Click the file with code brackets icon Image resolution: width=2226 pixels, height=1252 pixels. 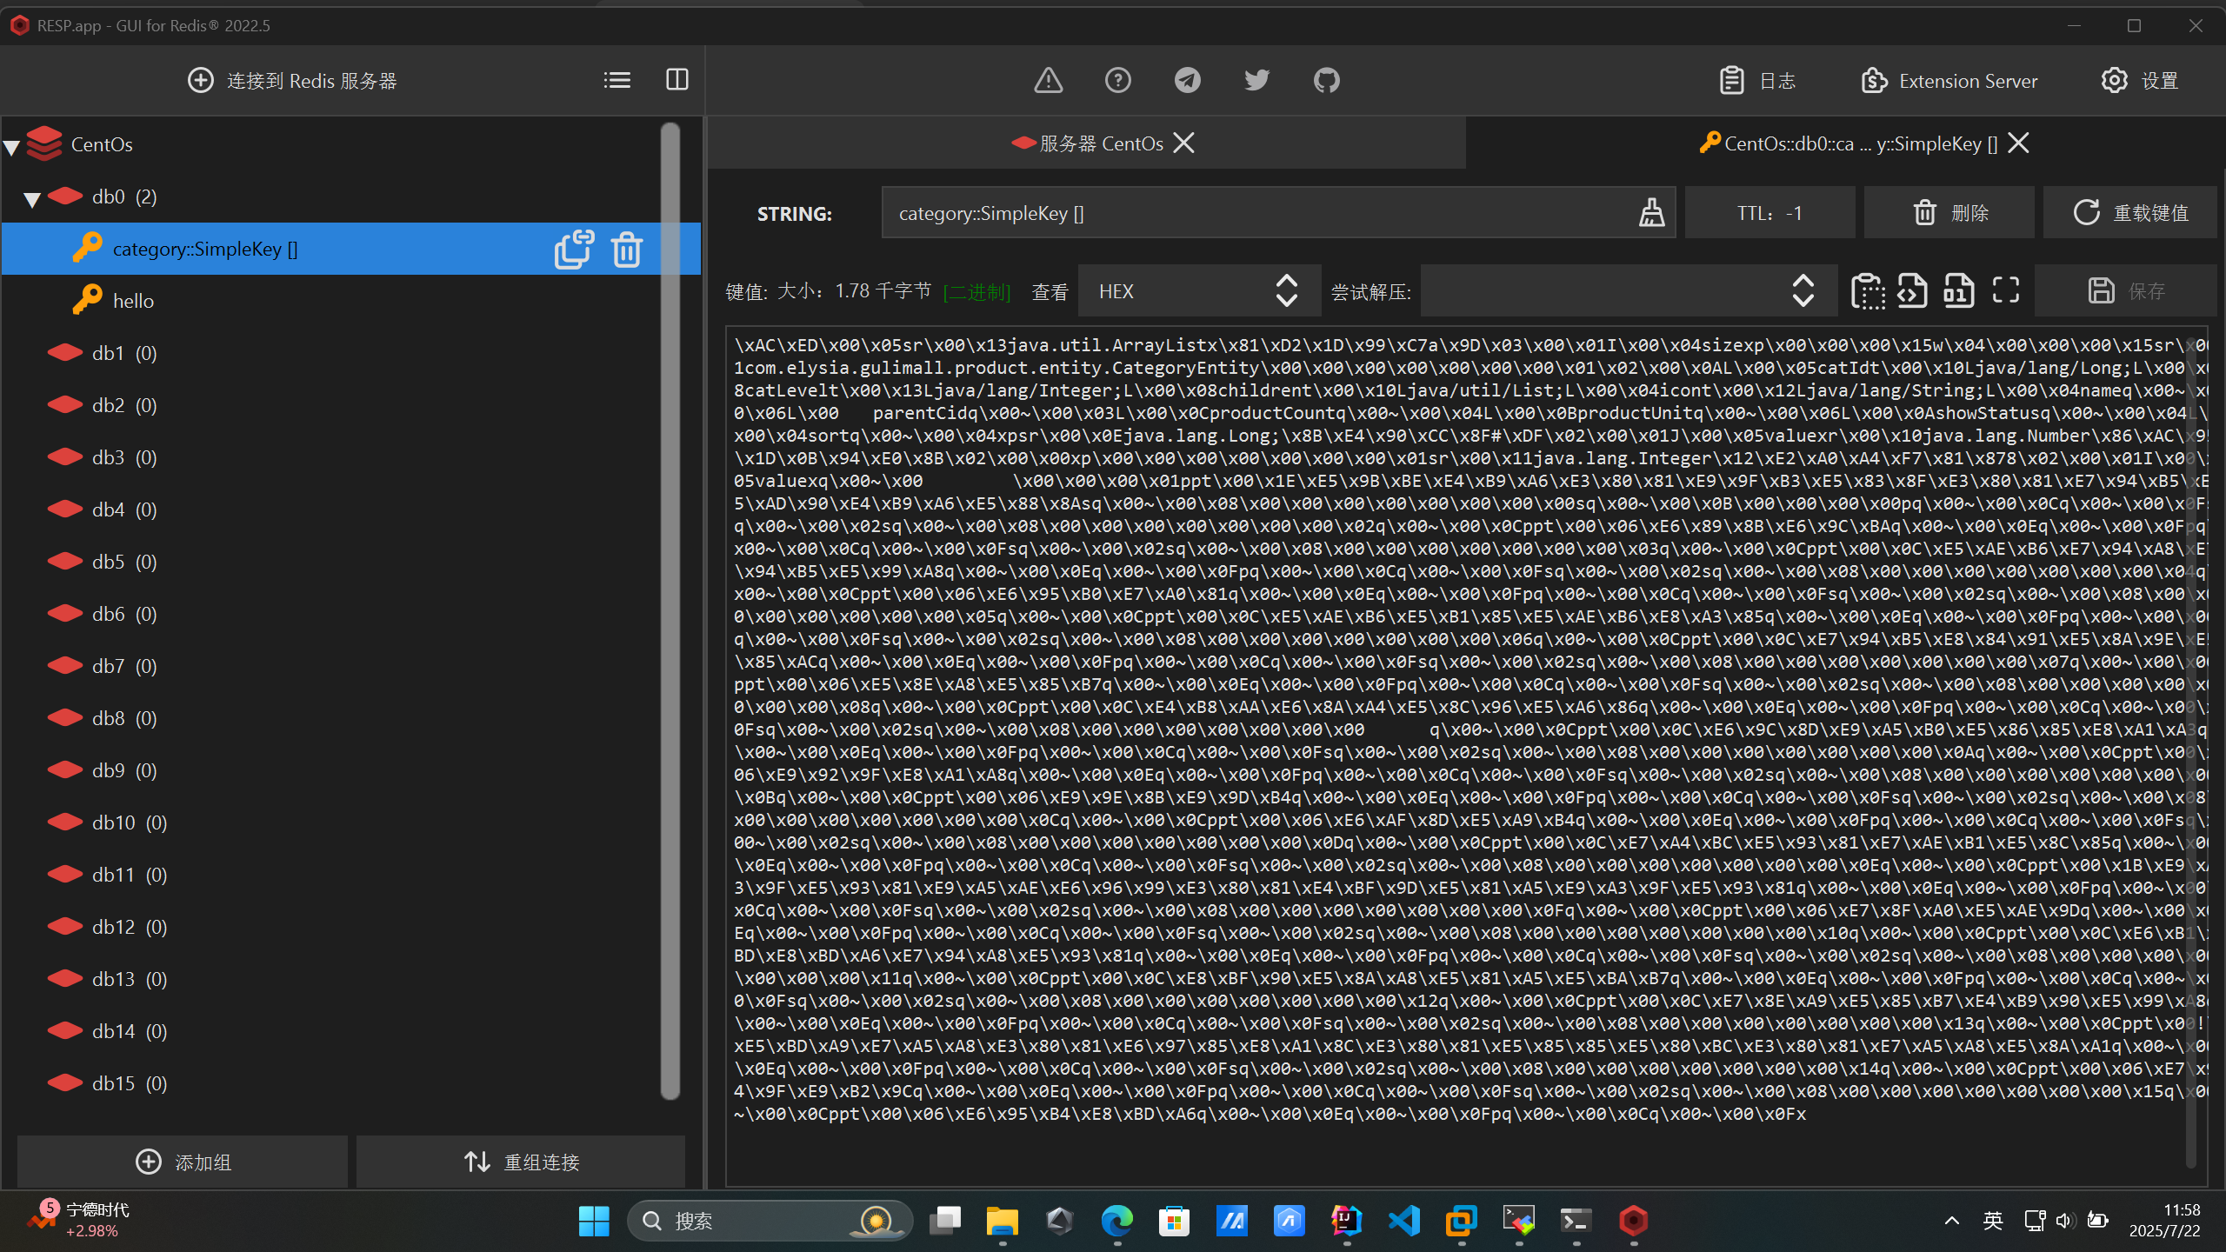click(x=1912, y=290)
